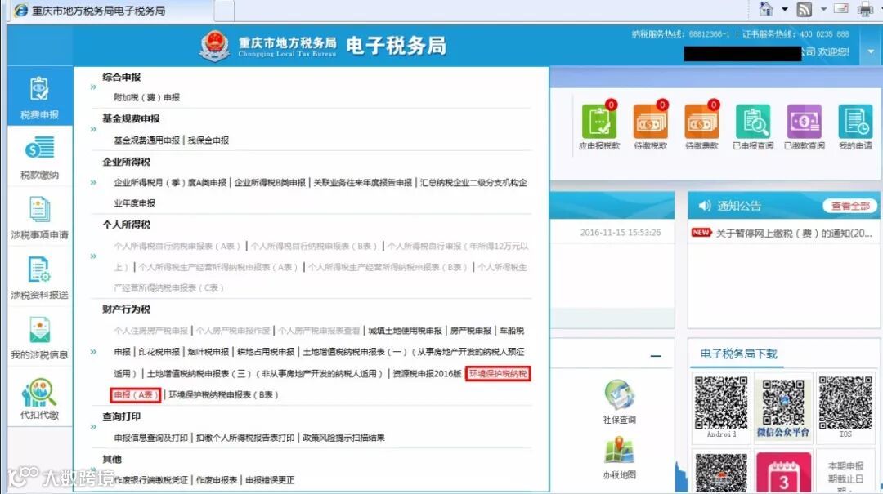Click browser print icon
883x494 pixels.
coord(865,9)
